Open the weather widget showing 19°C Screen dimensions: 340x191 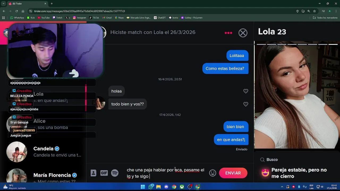(x=14, y=187)
